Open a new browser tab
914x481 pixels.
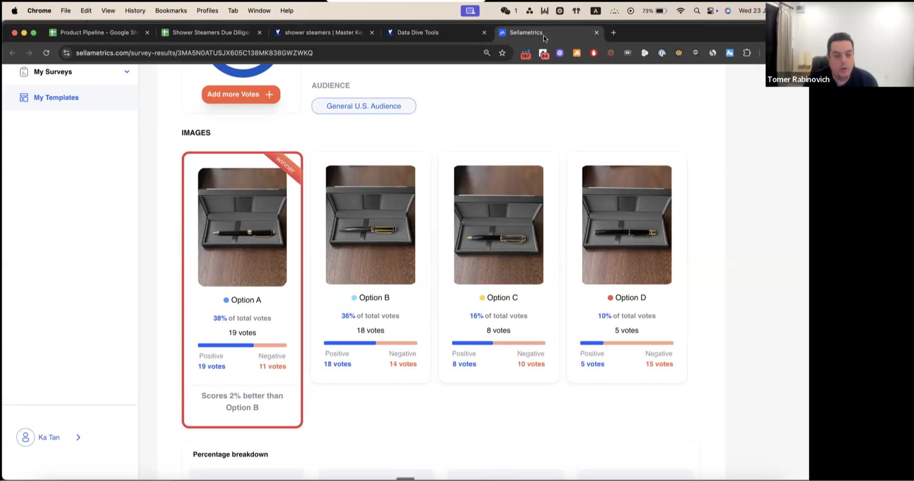point(613,32)
